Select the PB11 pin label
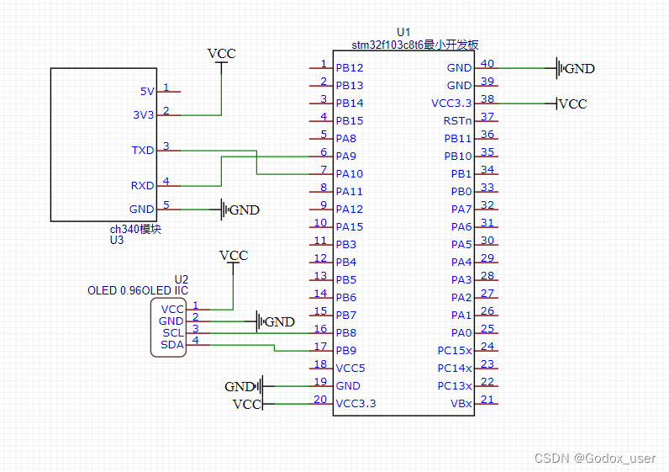This screenshot has width=669, height=472. tap(458, 139)
